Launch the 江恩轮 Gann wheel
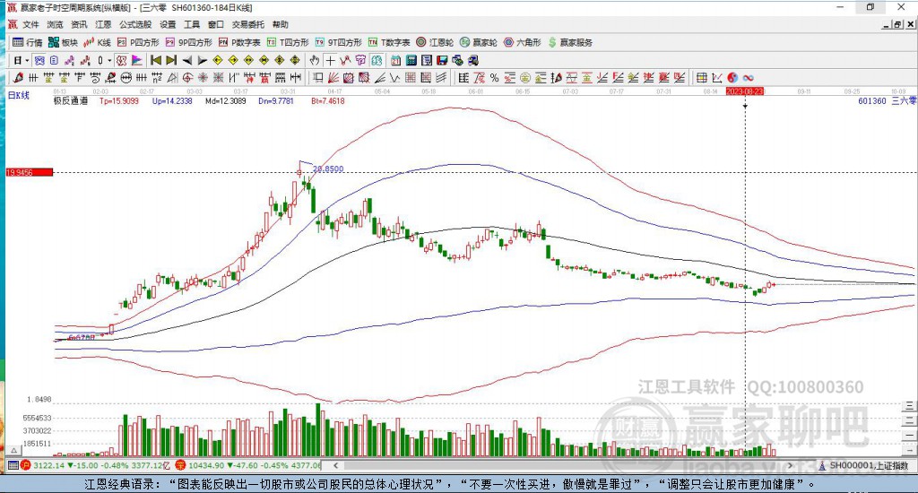Screen dimensions: 918x493 tap(435, 42)
